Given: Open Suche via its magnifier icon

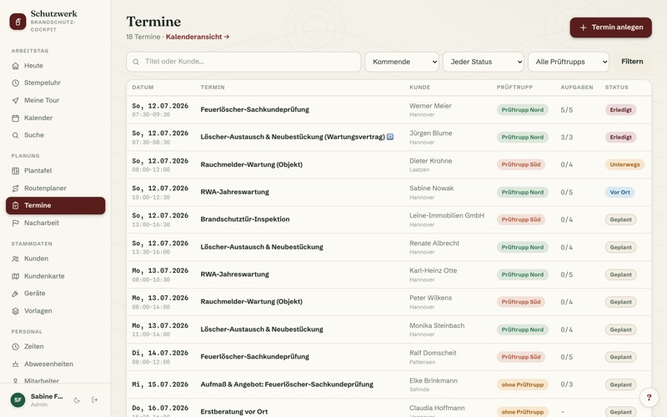Looking at the screenshot, I should tap(15, 135).
